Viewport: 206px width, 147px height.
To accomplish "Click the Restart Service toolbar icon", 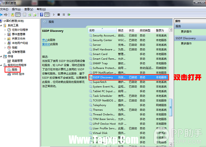I will tap(69, 15).
